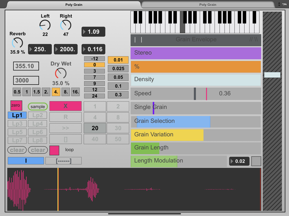Click the yellow playhead in the waveform

[x=58, y=189]
